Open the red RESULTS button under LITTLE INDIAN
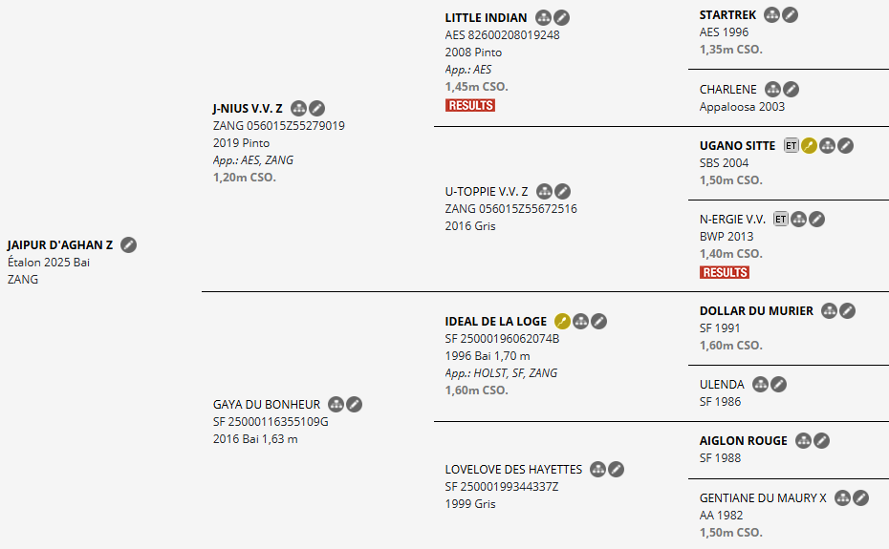 470,105
